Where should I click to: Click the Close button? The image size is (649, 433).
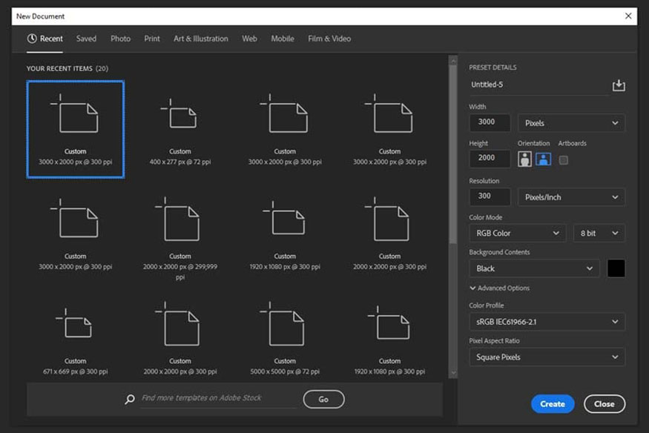point(604,404)
